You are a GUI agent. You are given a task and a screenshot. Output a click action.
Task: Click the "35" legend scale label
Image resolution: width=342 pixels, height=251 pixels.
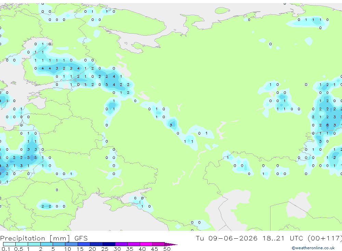(130, 249)
